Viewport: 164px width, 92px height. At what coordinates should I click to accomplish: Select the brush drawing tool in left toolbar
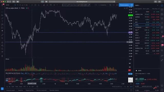[2, 18]
